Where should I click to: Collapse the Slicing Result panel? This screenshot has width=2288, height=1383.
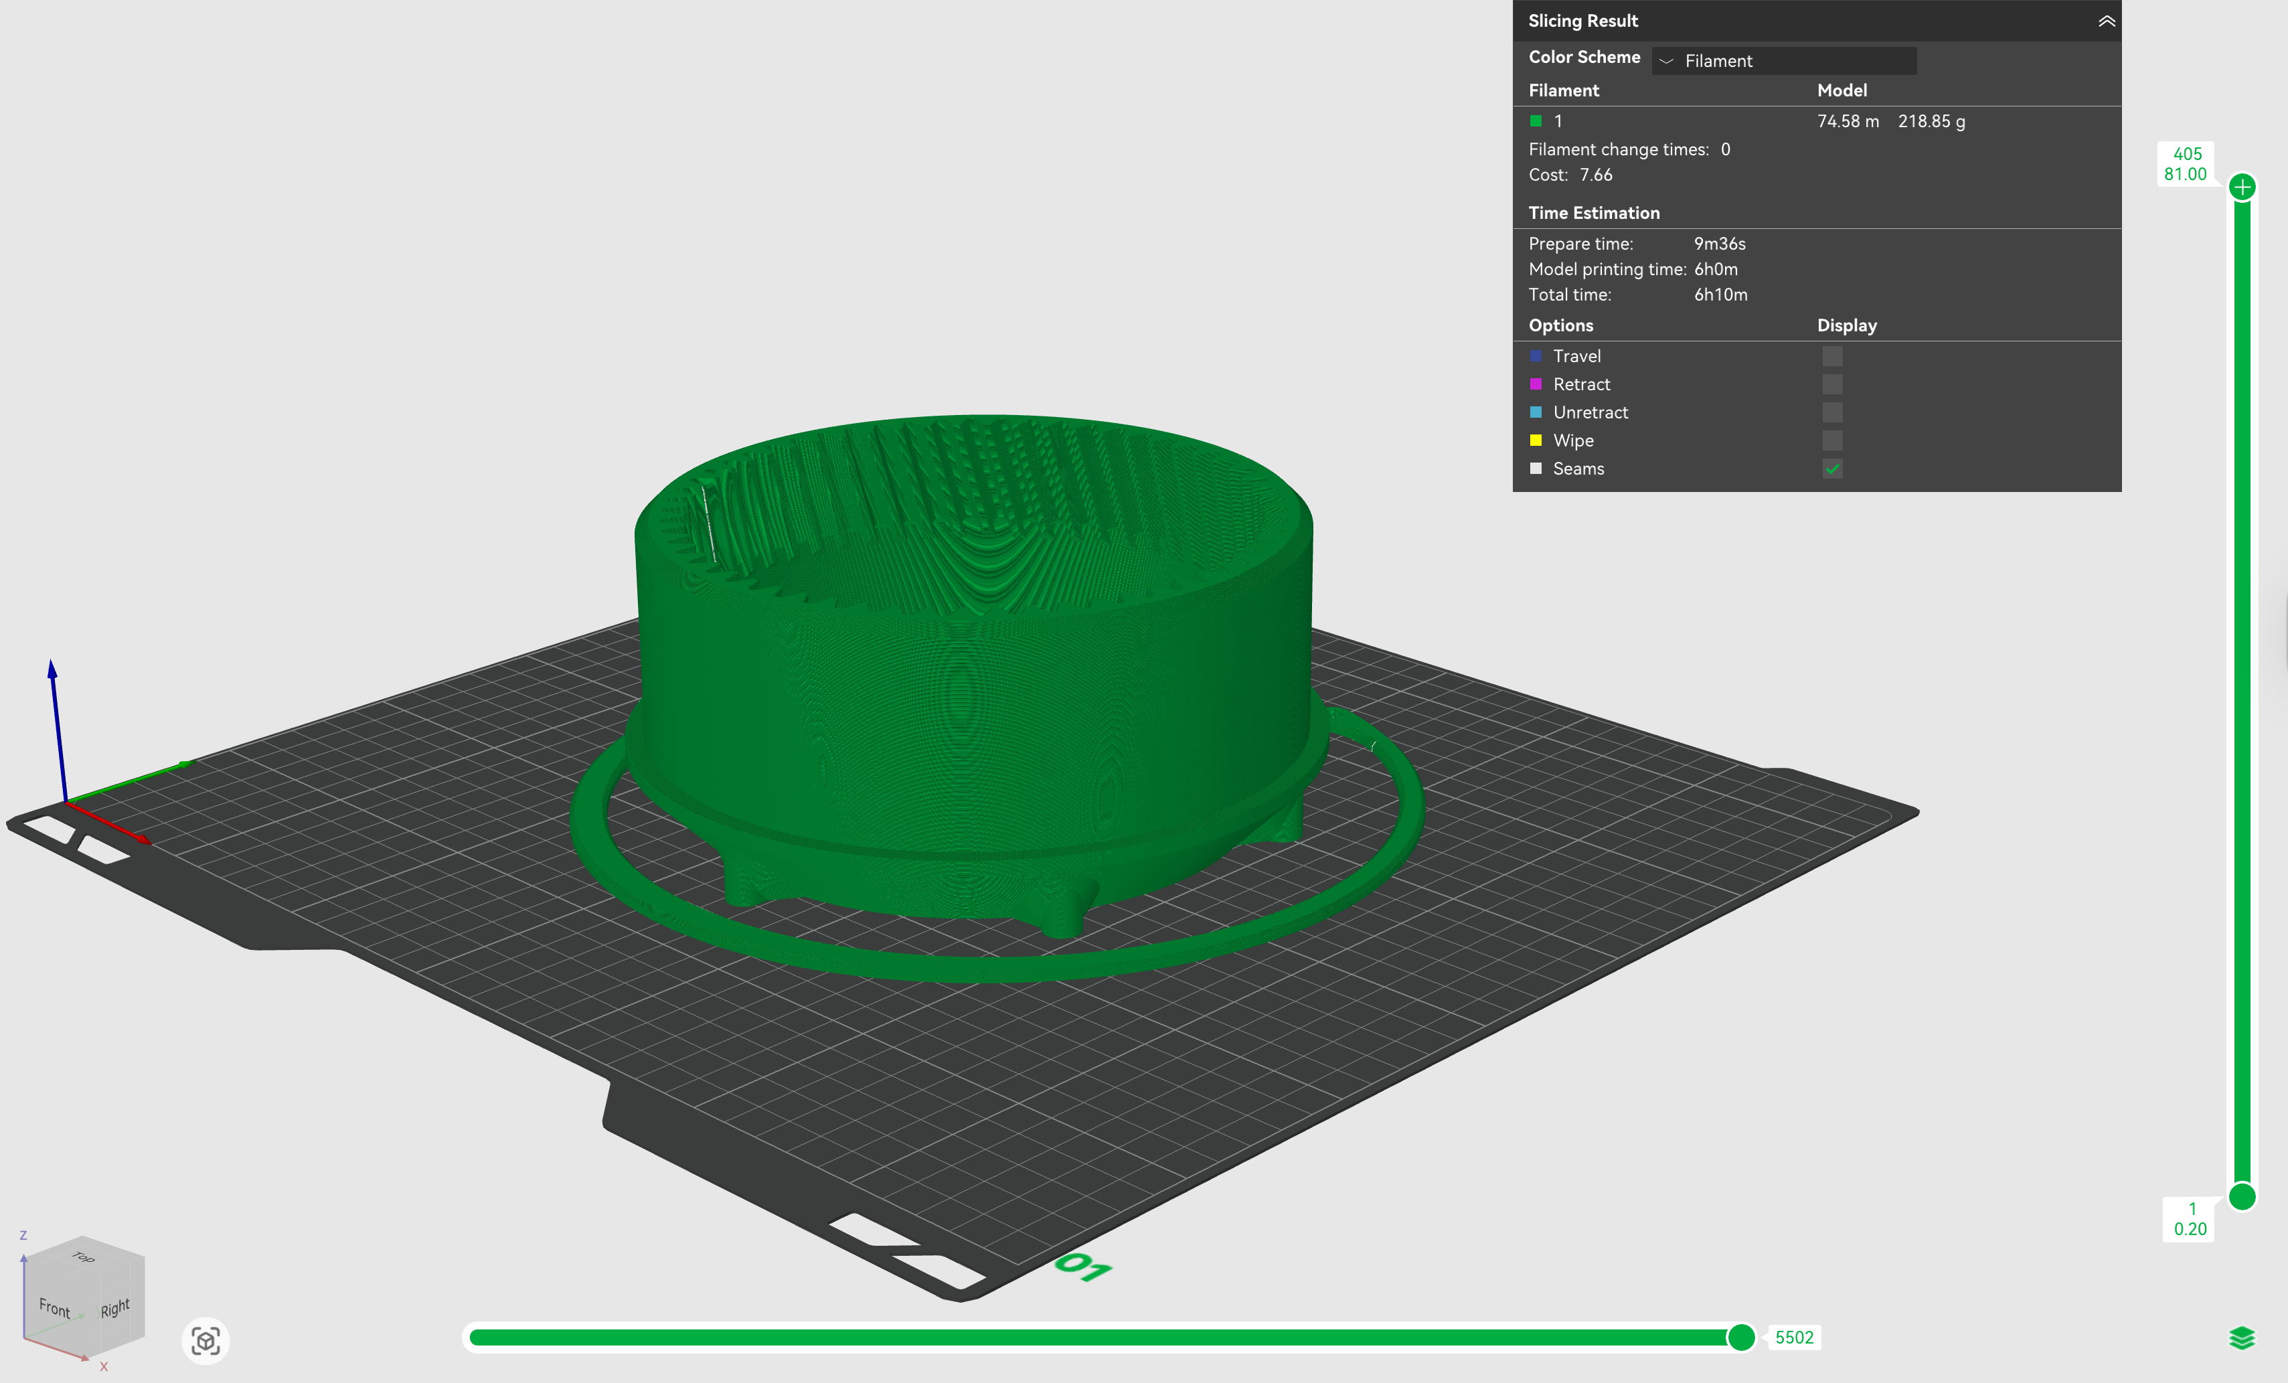(x=2106, y=21)
